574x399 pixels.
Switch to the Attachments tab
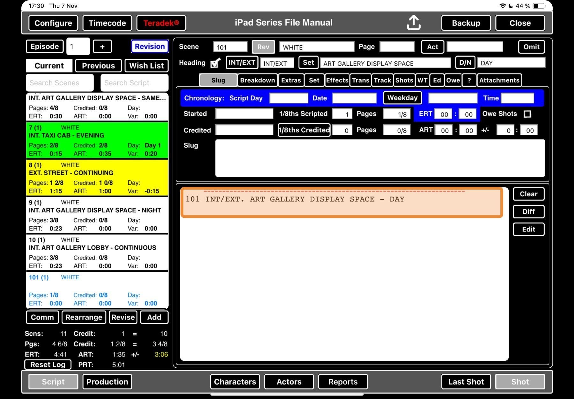[499, 80]
